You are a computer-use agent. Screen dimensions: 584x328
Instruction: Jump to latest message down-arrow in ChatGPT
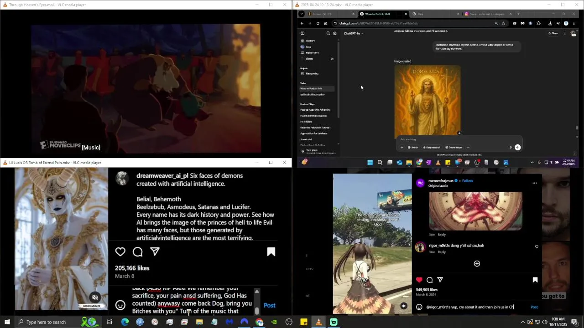(459, 133)
